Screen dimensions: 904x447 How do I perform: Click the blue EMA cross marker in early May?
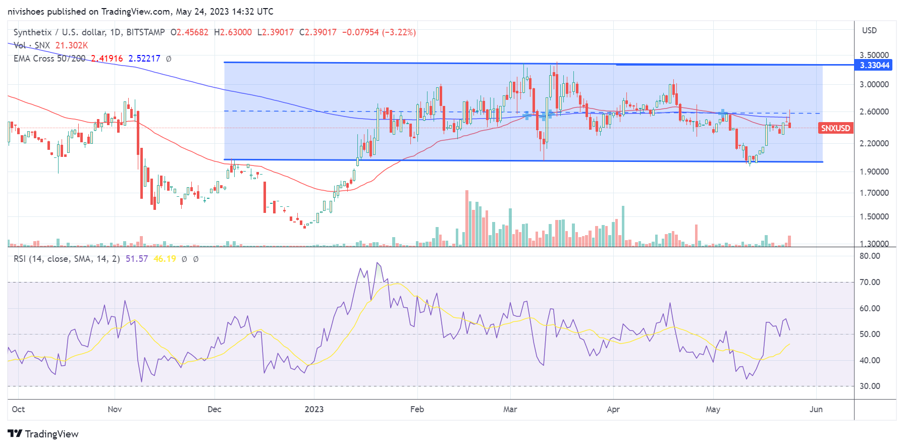[723, 113]
